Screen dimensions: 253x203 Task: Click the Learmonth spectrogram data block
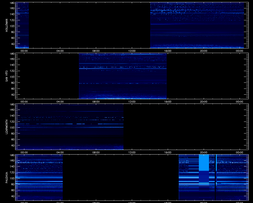69,127
